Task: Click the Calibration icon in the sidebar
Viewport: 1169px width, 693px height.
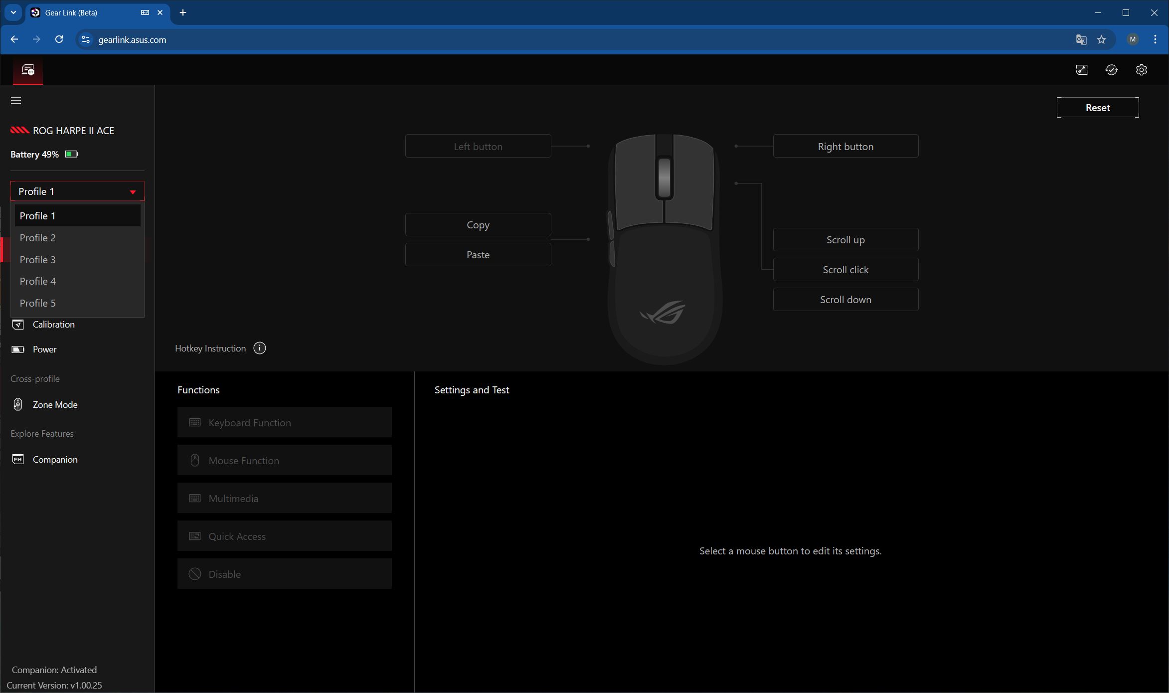Action: 18,325
